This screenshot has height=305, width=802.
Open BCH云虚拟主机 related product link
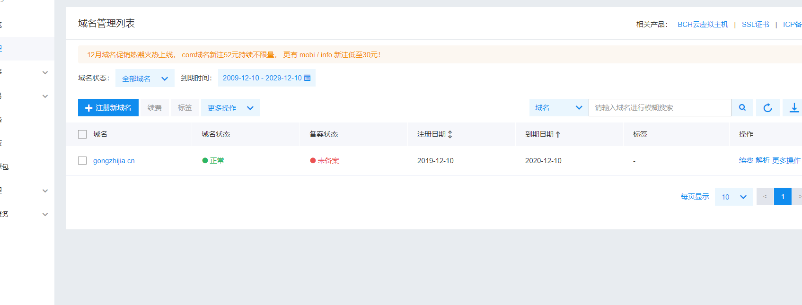tap(703, 25)
